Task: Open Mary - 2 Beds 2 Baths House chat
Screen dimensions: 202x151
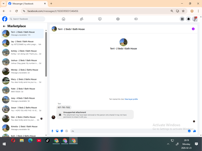Action: pos(22,81)
